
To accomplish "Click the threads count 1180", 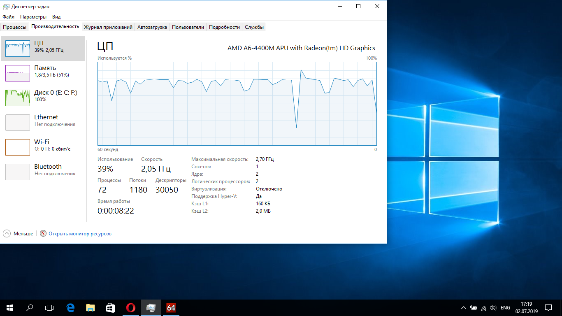I will point(138,190).
